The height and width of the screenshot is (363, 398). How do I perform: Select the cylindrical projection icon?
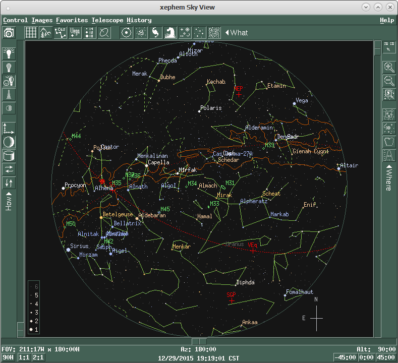click(x=9, y=156)
